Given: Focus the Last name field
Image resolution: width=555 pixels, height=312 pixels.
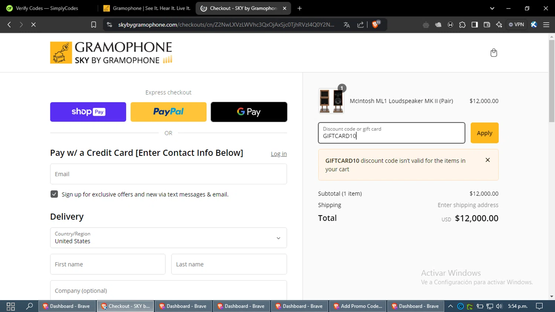Looking at the screenshot, I should (x=229, y=264).
